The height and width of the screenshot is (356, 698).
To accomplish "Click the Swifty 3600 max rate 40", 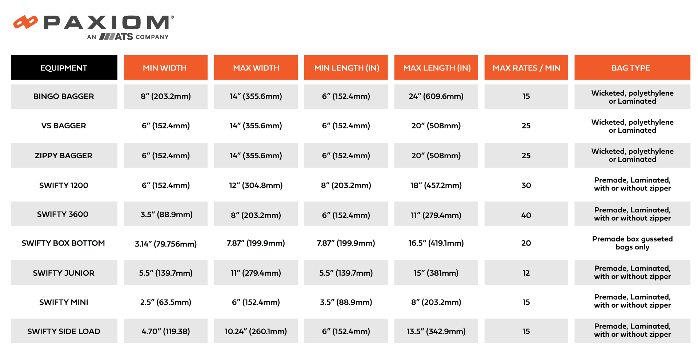I will (x=526, y=215).
